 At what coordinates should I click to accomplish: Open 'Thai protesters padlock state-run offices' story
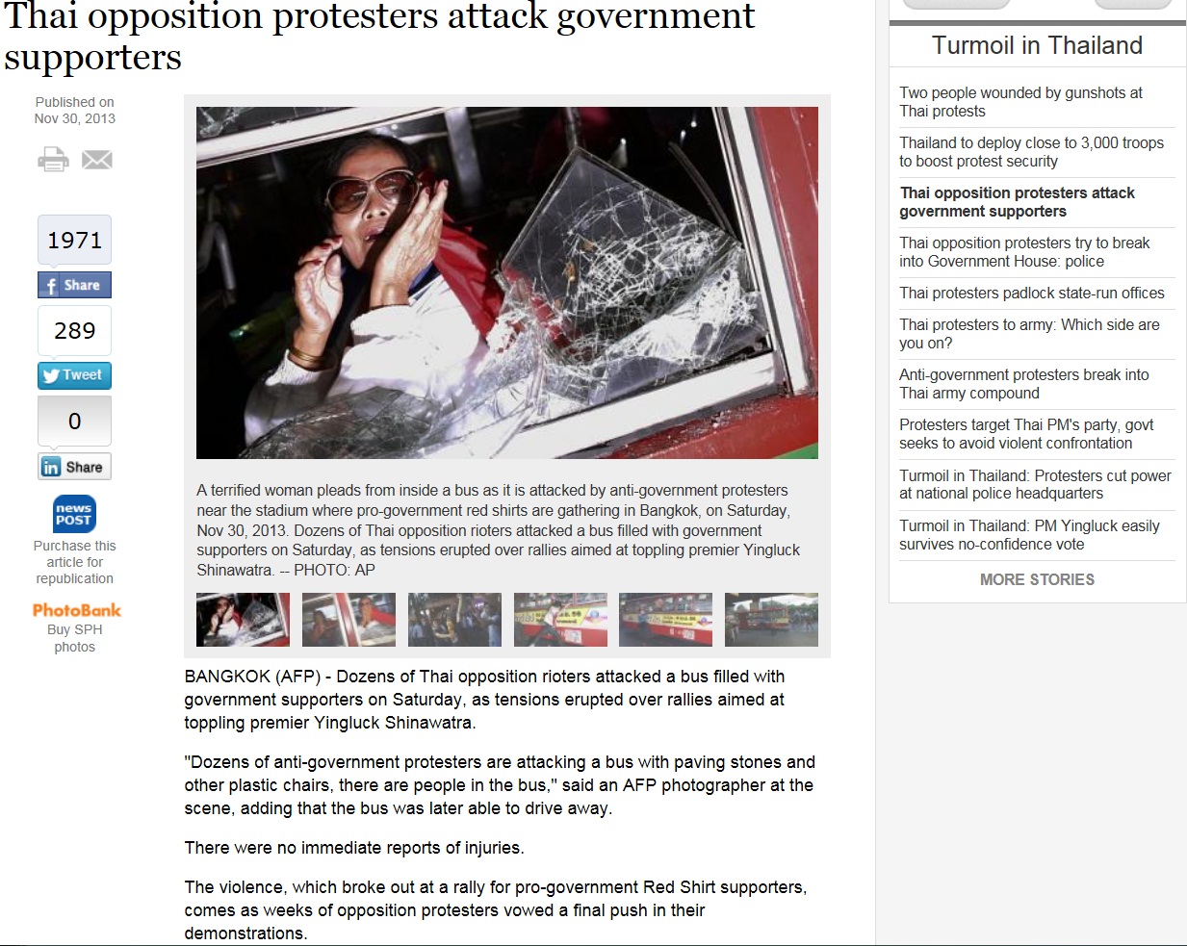coord(1031,293)
